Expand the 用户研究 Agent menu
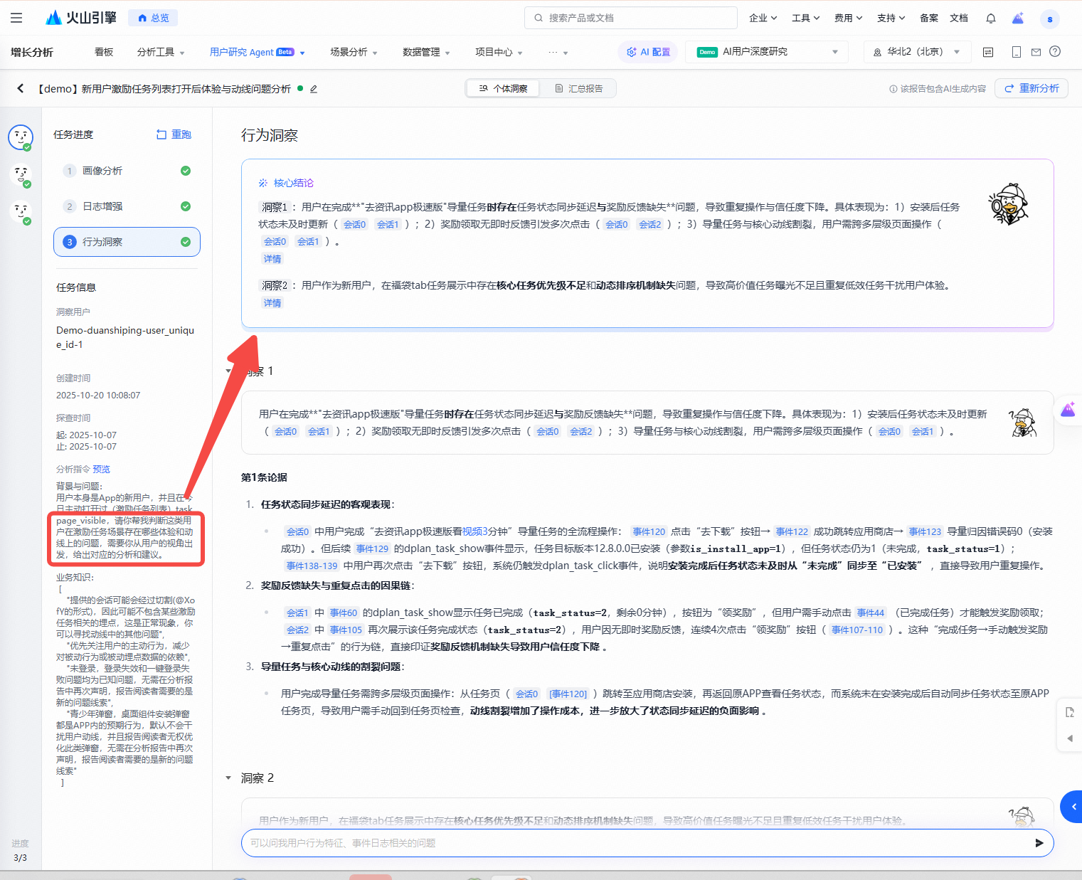1082x880 pixels. [257, 52]
